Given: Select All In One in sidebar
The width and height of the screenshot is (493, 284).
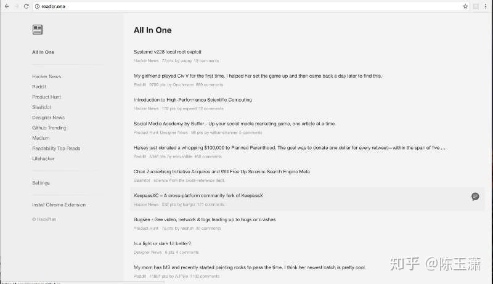Looking at the screenshot, I should [x=43, y=52].
